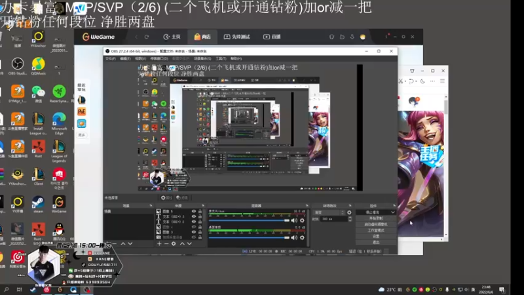Toggle visibility of 文本 (GDI+) 2 source
524x295 pixels.
coord(193,222)
